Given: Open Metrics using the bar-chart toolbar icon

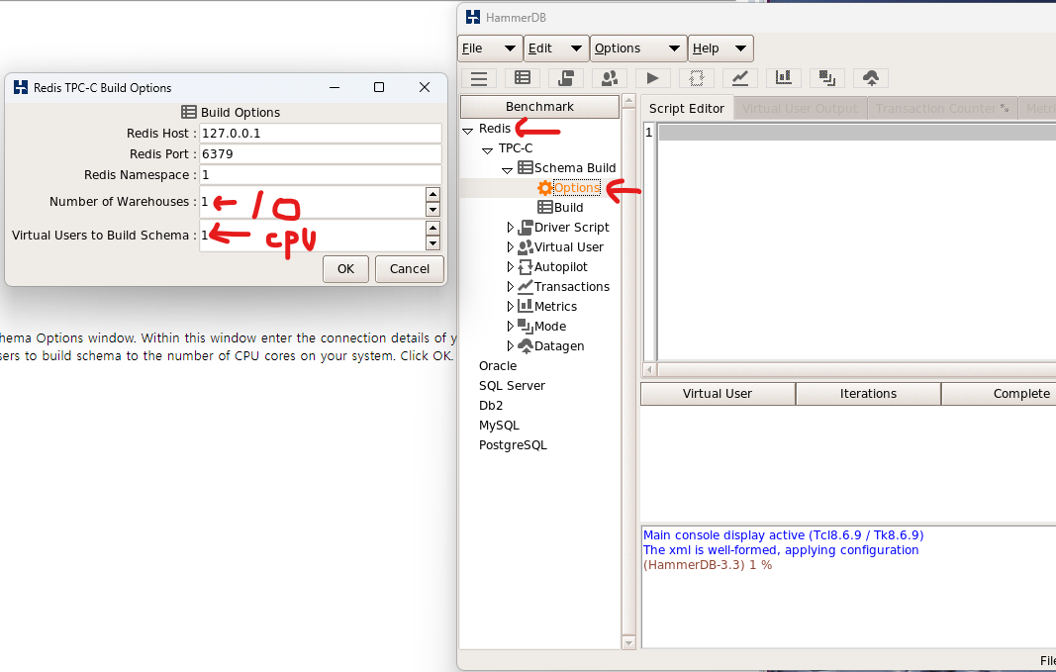Looking at the screenshot, I should tap(783, 77).
